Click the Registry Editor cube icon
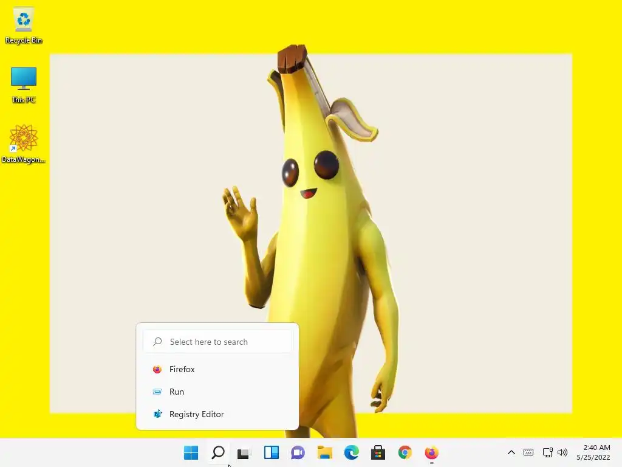 157,414
